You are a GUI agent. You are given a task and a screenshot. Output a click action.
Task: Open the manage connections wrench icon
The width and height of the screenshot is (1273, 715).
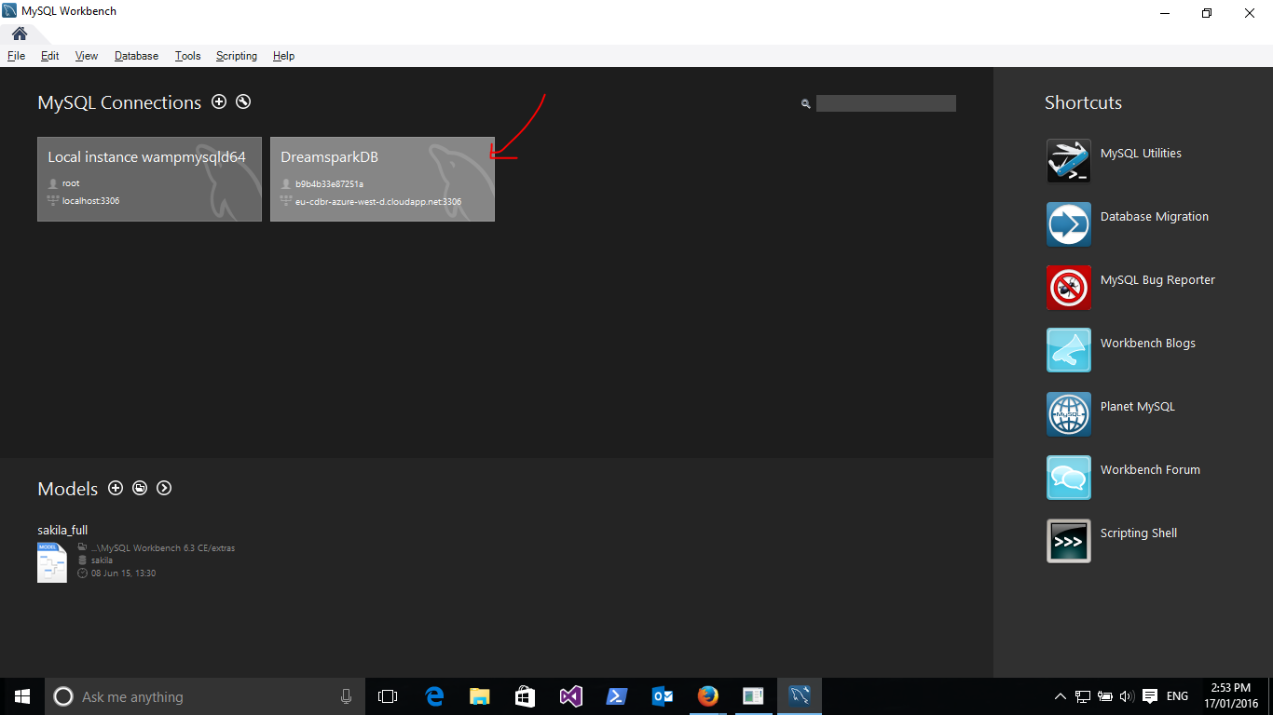point(243,102)
